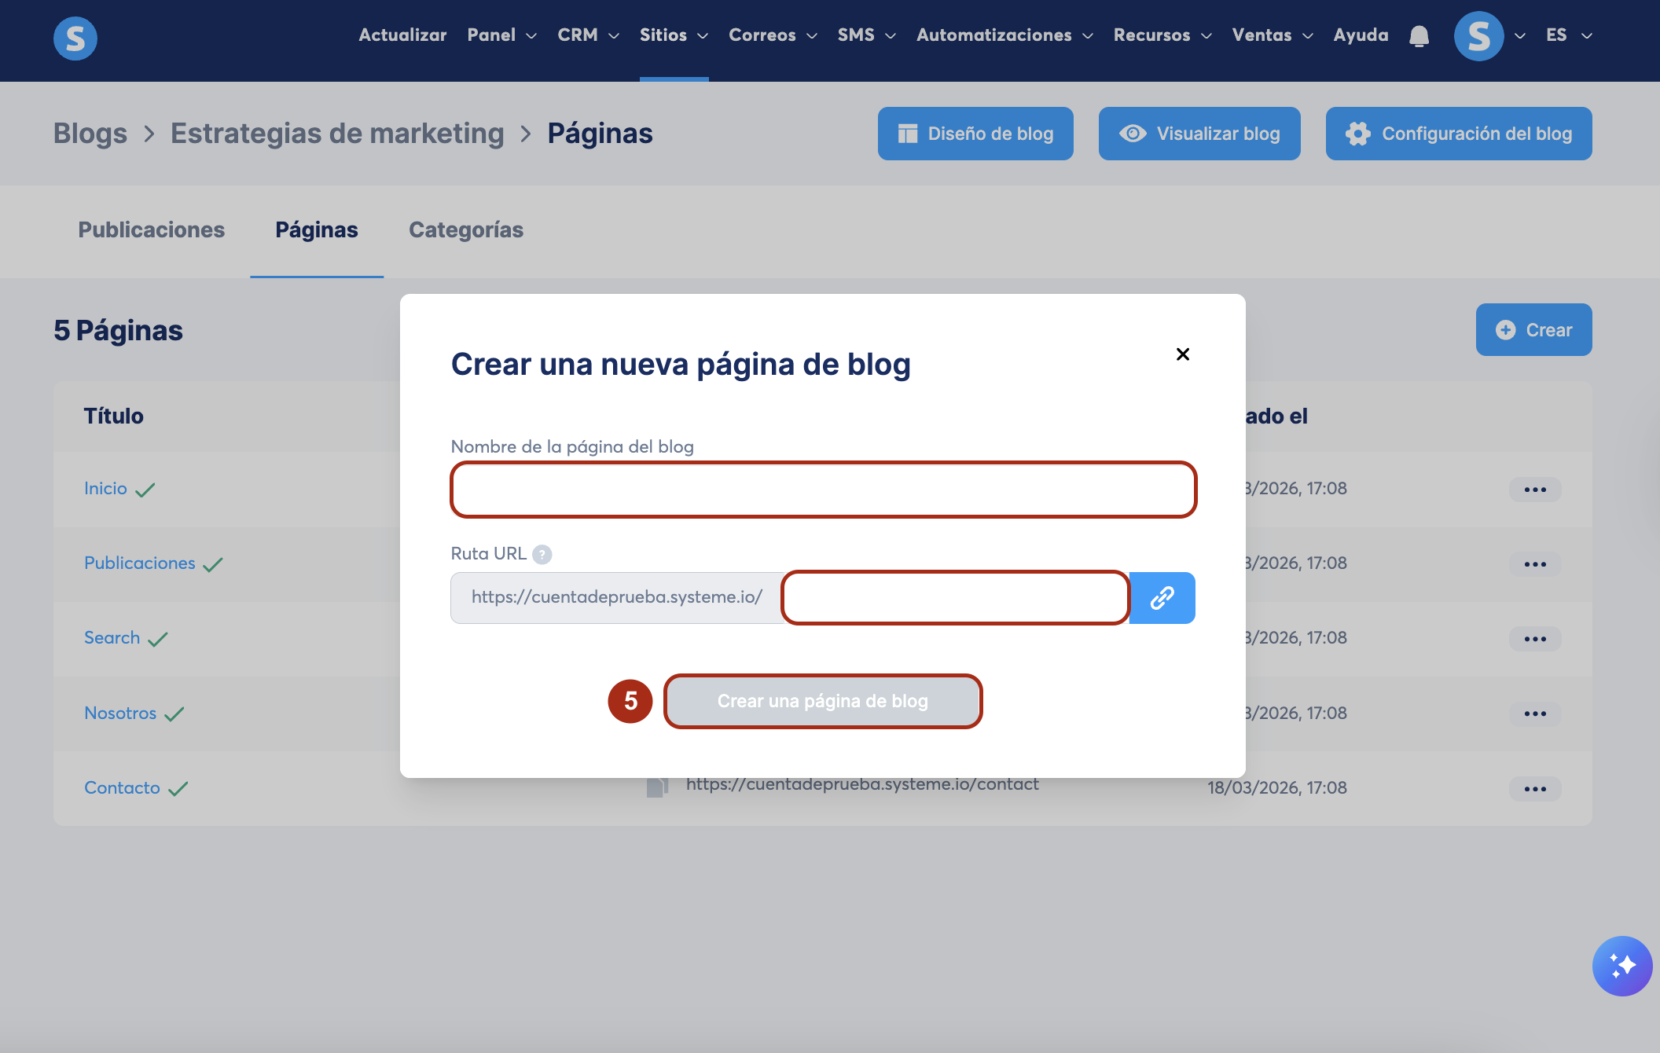Screen dimensions: 1660x1053
Task: Switch to the Categorías tab
Action: pos(465,229)
